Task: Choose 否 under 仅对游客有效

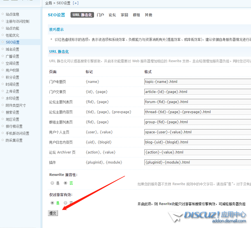Action: [65, 203]
